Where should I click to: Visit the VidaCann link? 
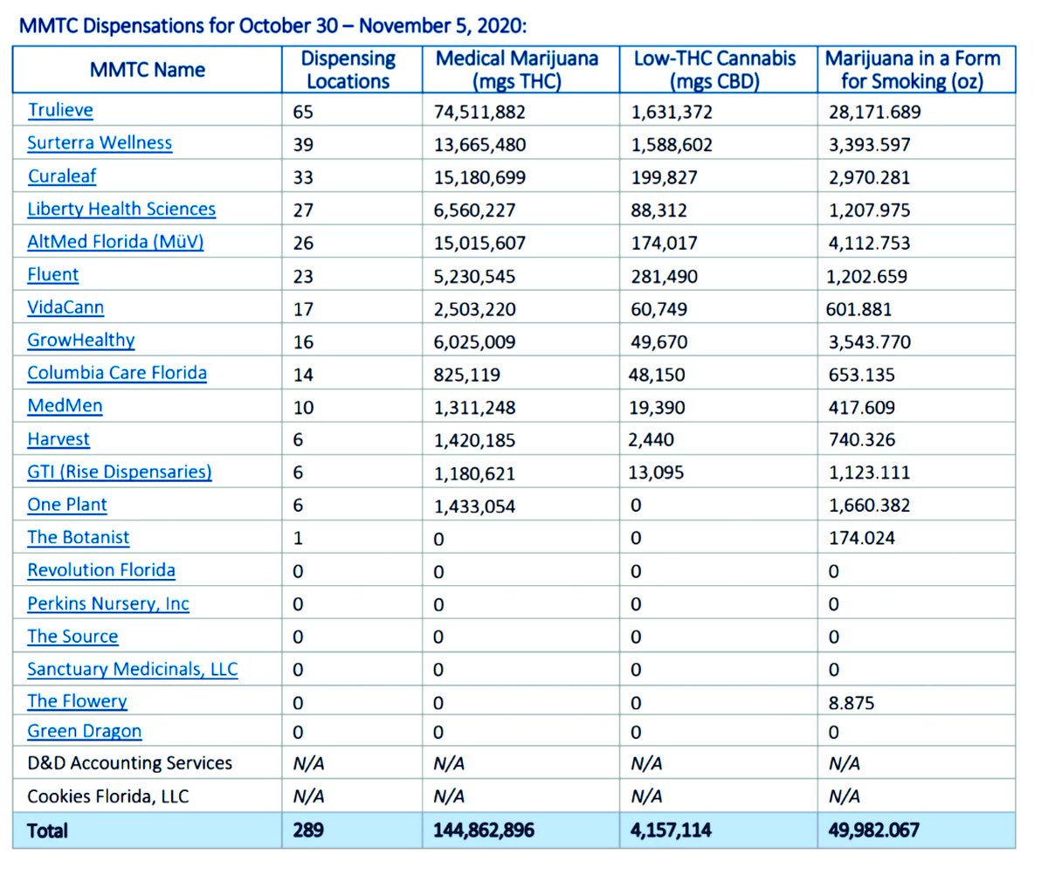click(65, 307)
